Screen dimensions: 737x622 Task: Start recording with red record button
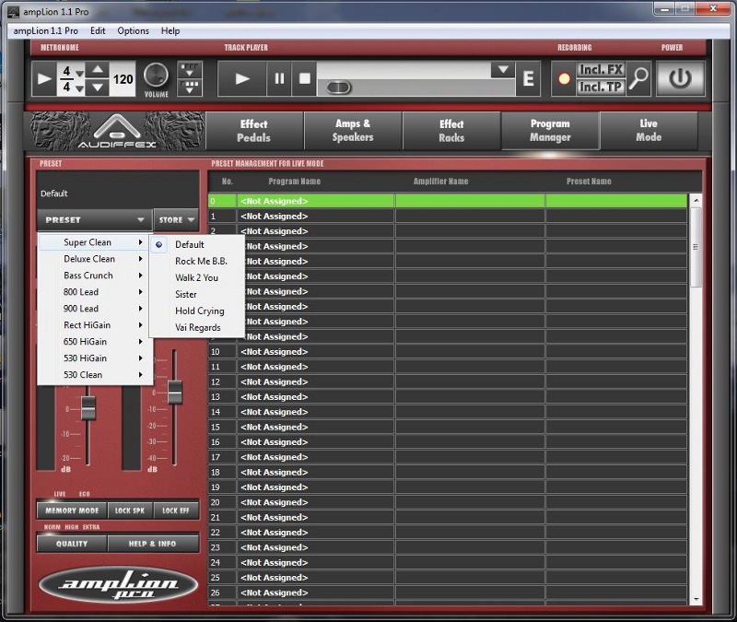pos(564,78)
